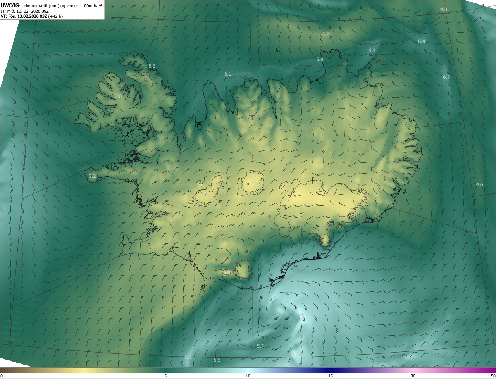
Task: Click the 5.7 value label
Action: click(260, 346)
